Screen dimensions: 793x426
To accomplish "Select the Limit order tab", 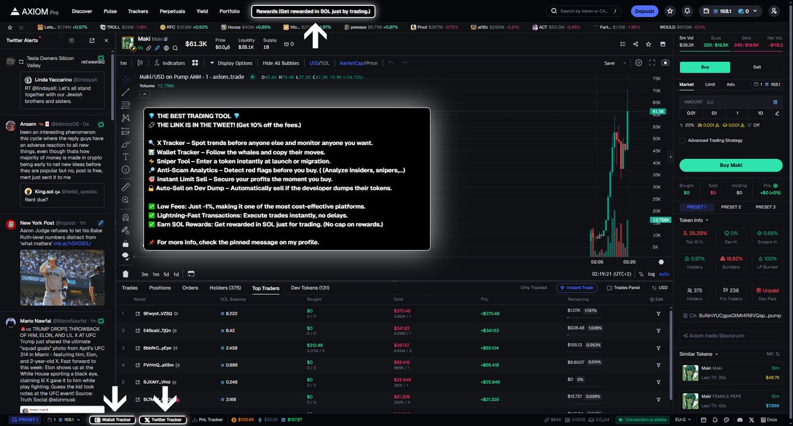I will [x=710, y=84].
